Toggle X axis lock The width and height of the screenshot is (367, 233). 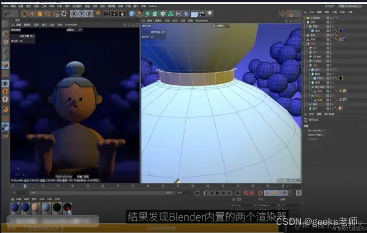(74, 14)
